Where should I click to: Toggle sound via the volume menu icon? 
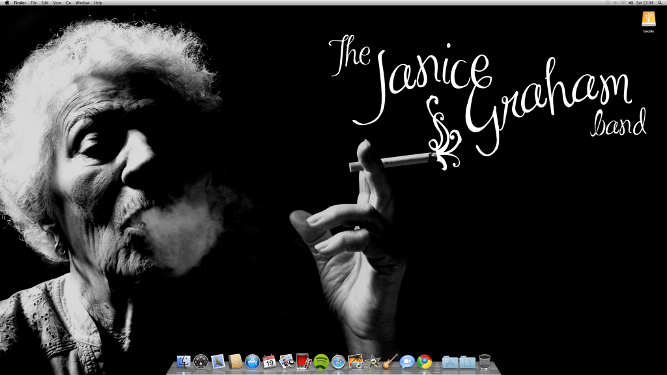[x=631, y=3]
